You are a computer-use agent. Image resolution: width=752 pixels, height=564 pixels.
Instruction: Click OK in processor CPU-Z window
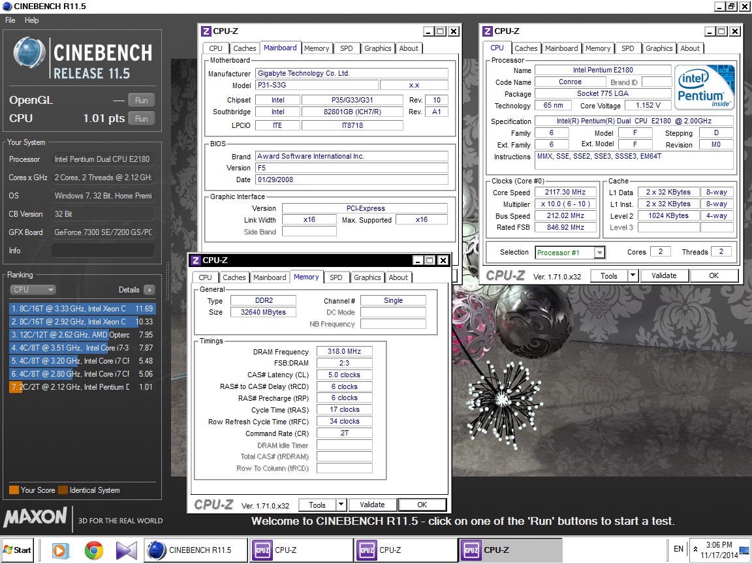click(713, 275)
